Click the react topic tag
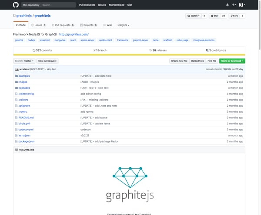This screenshot has height=215, width=261. tap(73, 40)
